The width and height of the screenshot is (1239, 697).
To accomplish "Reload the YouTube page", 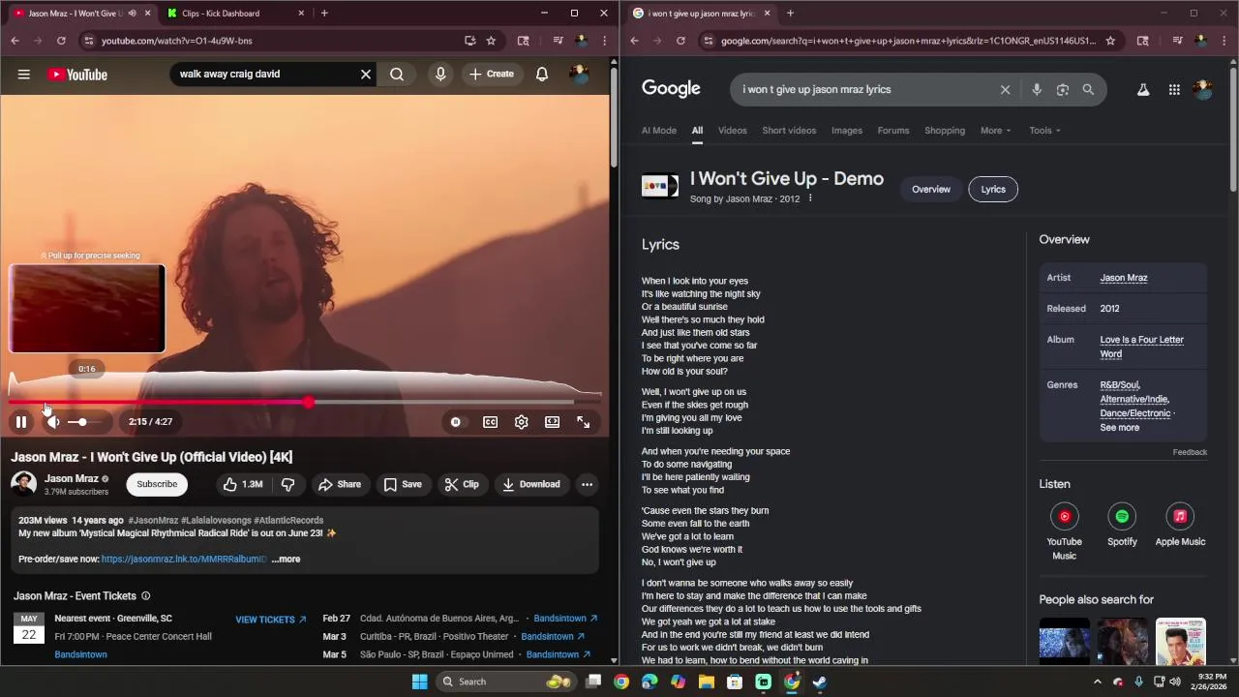I will click(x=61, y=41).
